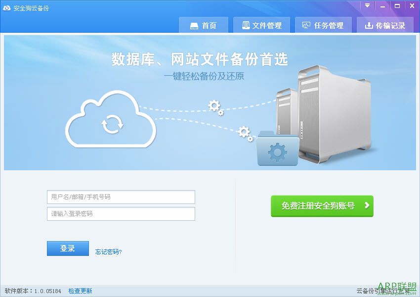The height and width of the screenshot is (297, 420).
Task: Click the 文件管理 server icon
Action: pyautogui.click(x=246, y=25)
